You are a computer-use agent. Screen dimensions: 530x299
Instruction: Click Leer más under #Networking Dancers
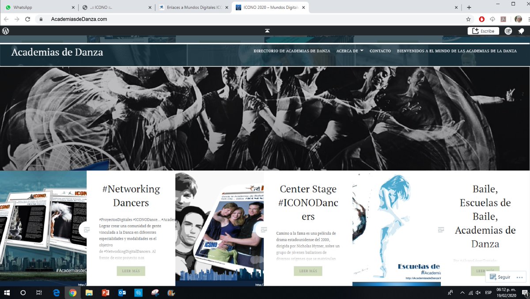(x=131, y=271)
